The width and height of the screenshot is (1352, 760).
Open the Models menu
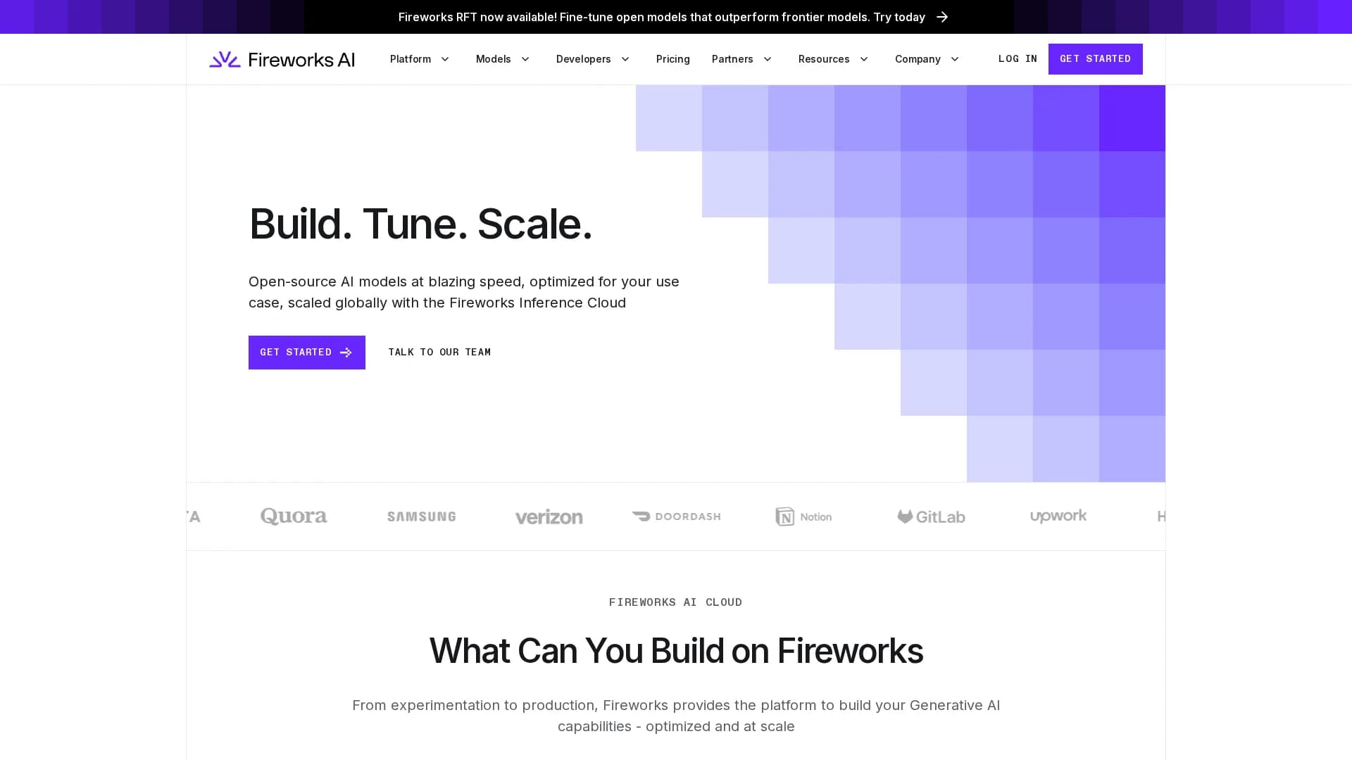point(494,59)
